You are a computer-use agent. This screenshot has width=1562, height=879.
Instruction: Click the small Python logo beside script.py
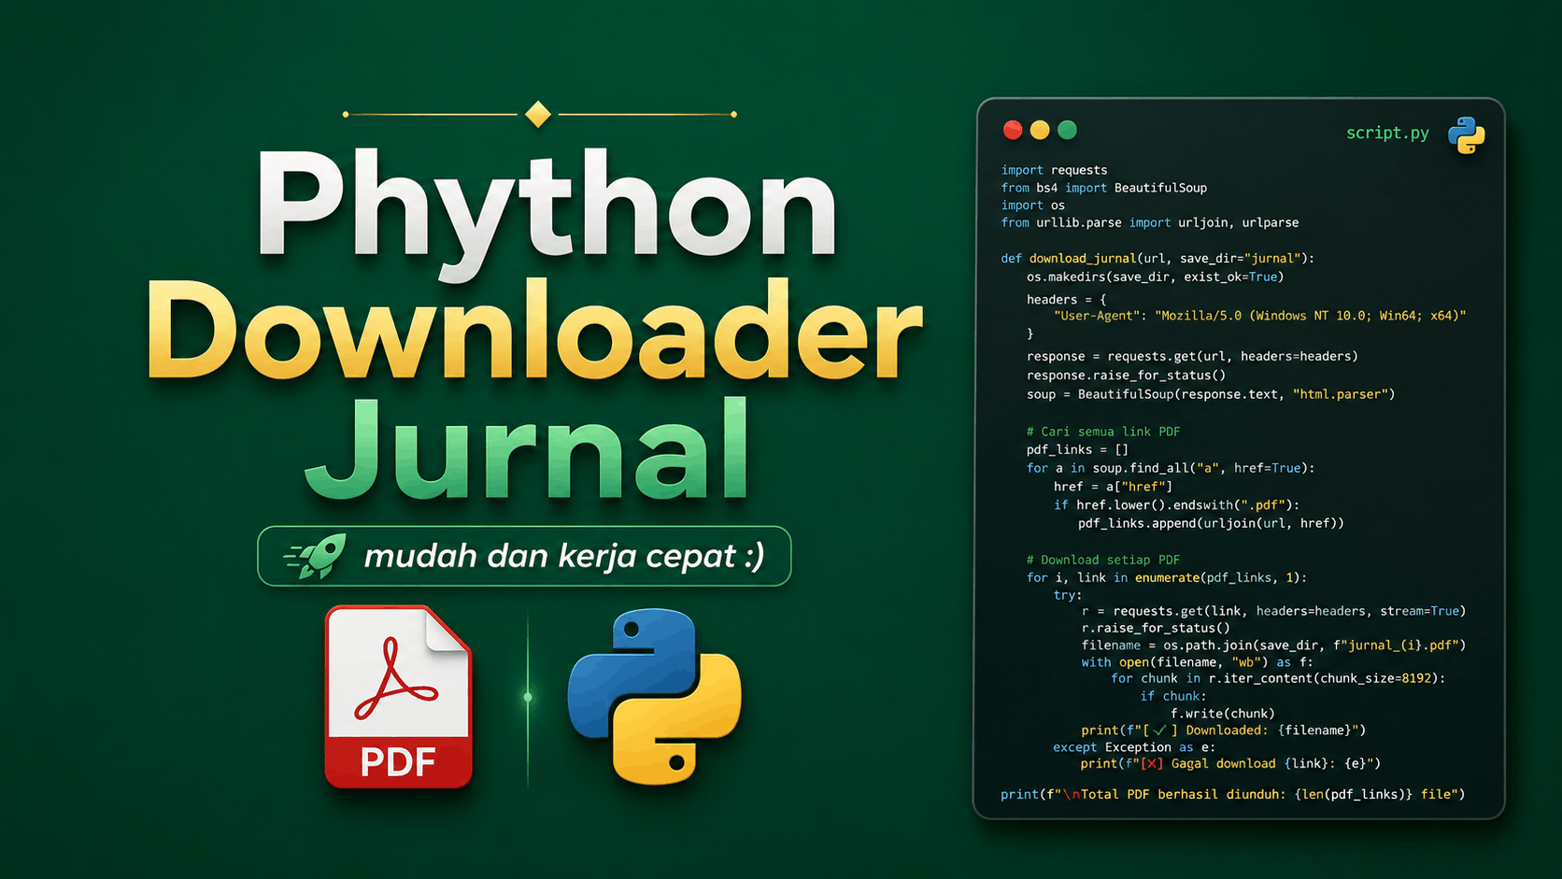point(1467,135)
